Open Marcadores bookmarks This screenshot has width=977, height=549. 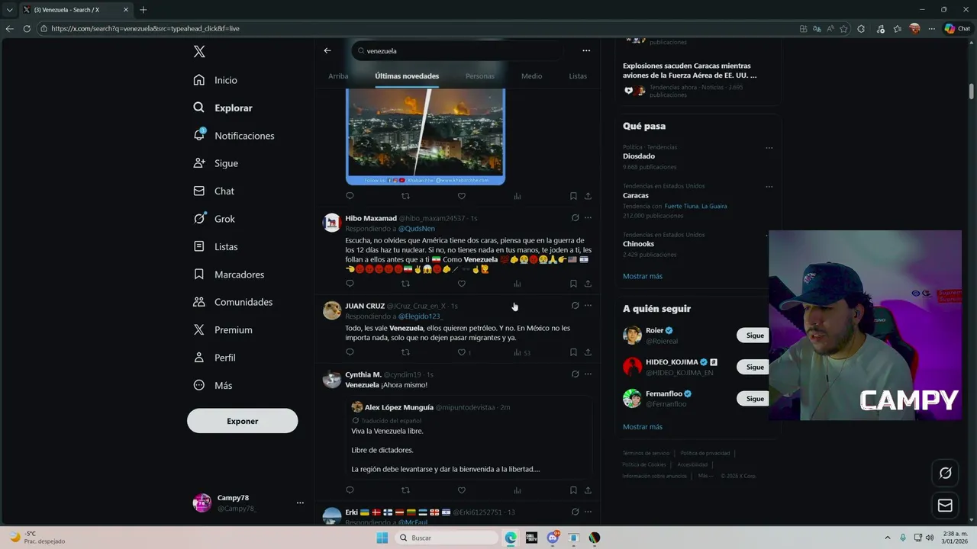tap(229, 274)
